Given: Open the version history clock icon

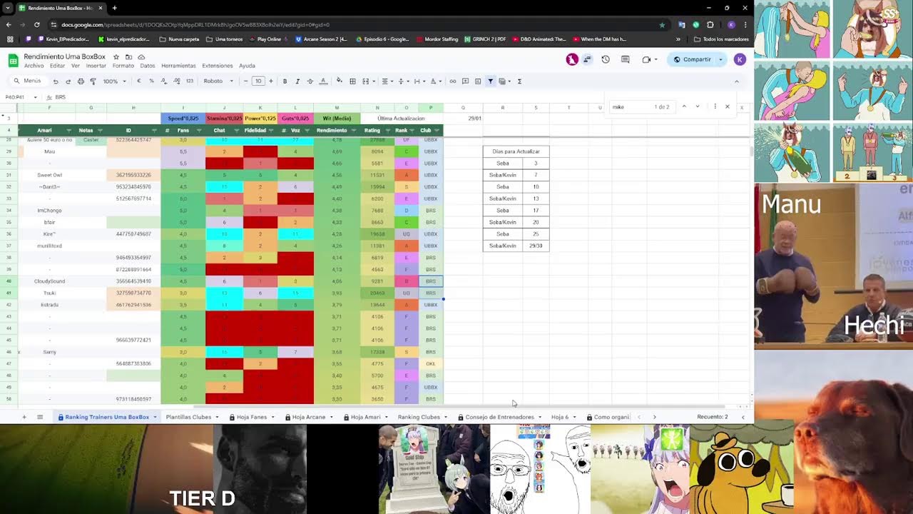Looking at the screenshot, I should 606,59.
